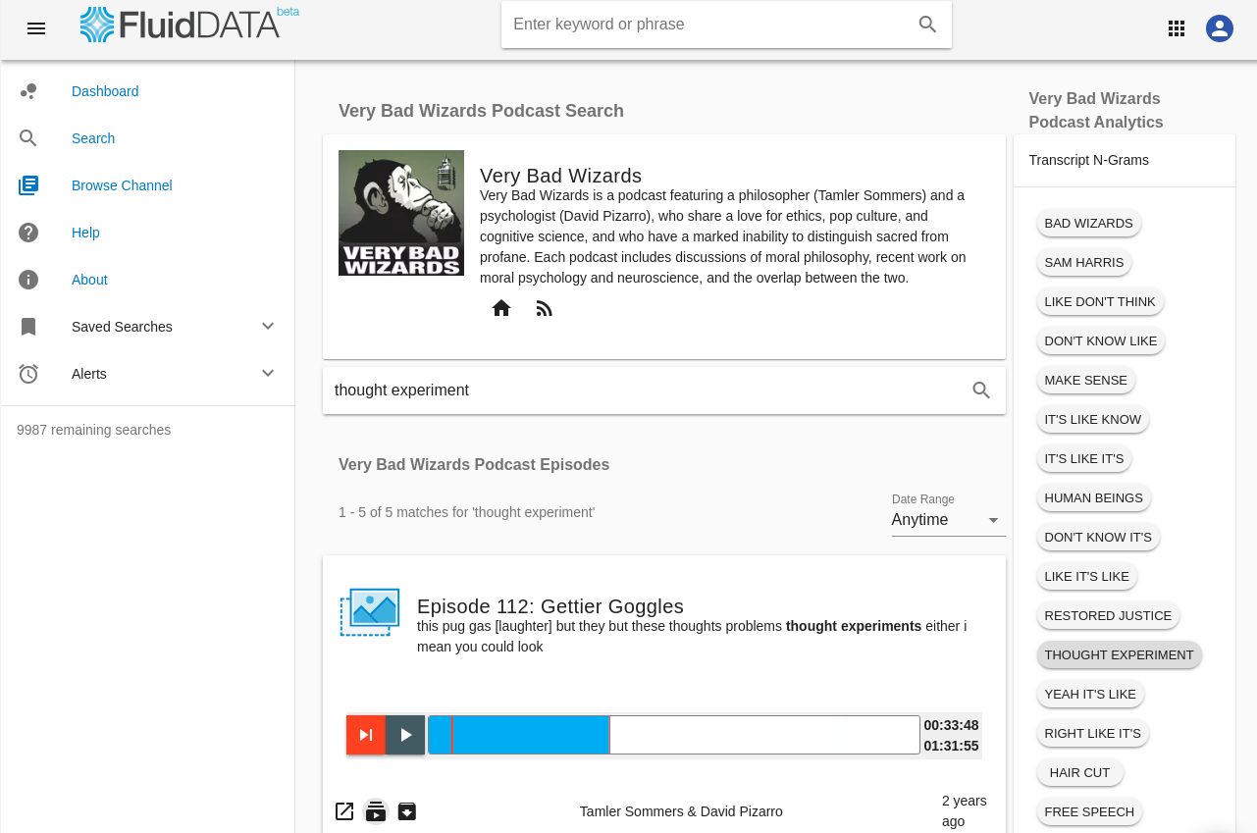Open the podcast home page icon
The image size is (1257, 833).
(x=501, y=308)
